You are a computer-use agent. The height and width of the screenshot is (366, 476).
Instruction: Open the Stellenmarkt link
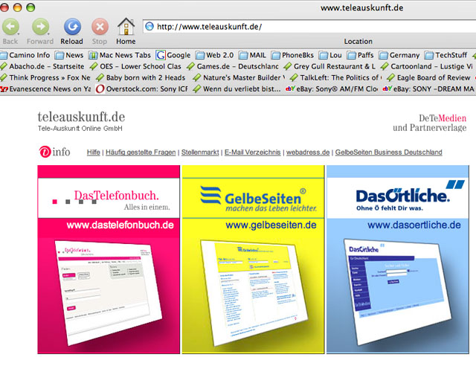click(200, 152)
